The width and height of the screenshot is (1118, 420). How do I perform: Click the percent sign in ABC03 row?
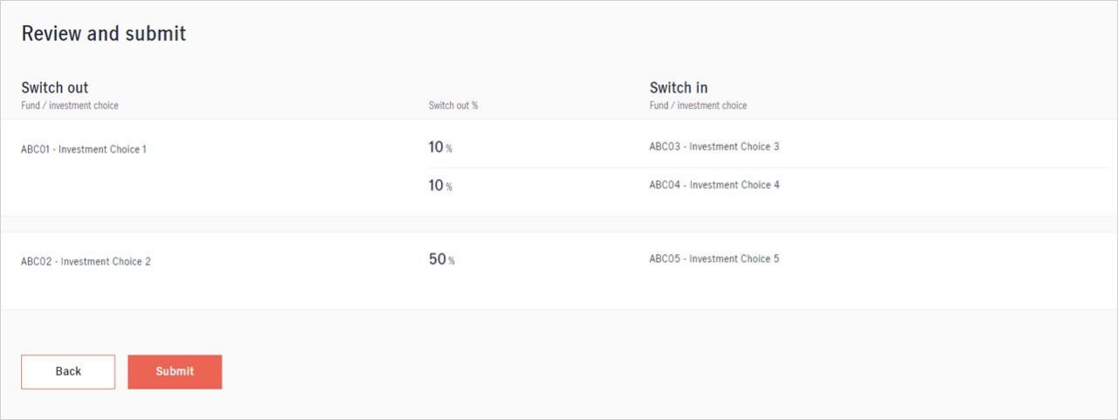tap(449, 149)
